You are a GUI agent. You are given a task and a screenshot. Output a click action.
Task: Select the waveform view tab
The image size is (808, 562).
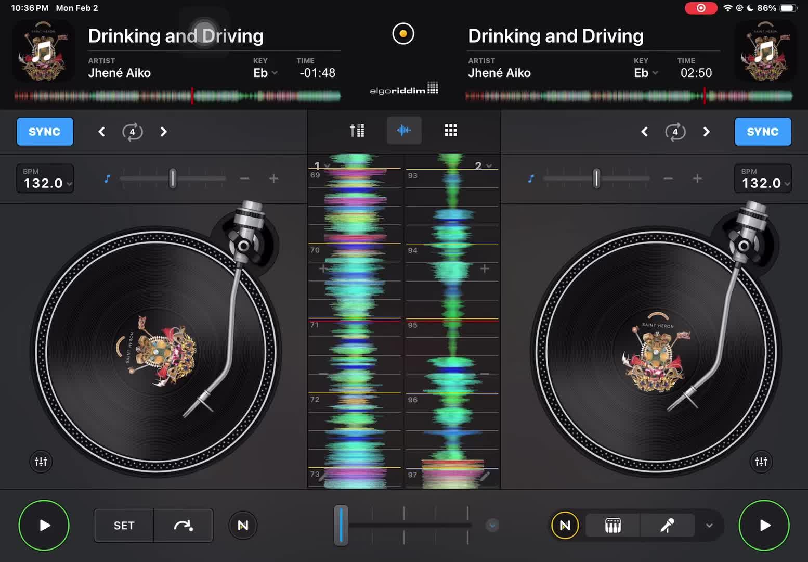coord(404,130)
